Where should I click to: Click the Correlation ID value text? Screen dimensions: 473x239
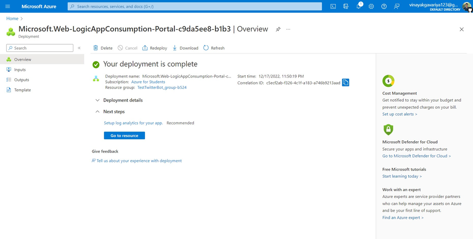tap(303, 83)
